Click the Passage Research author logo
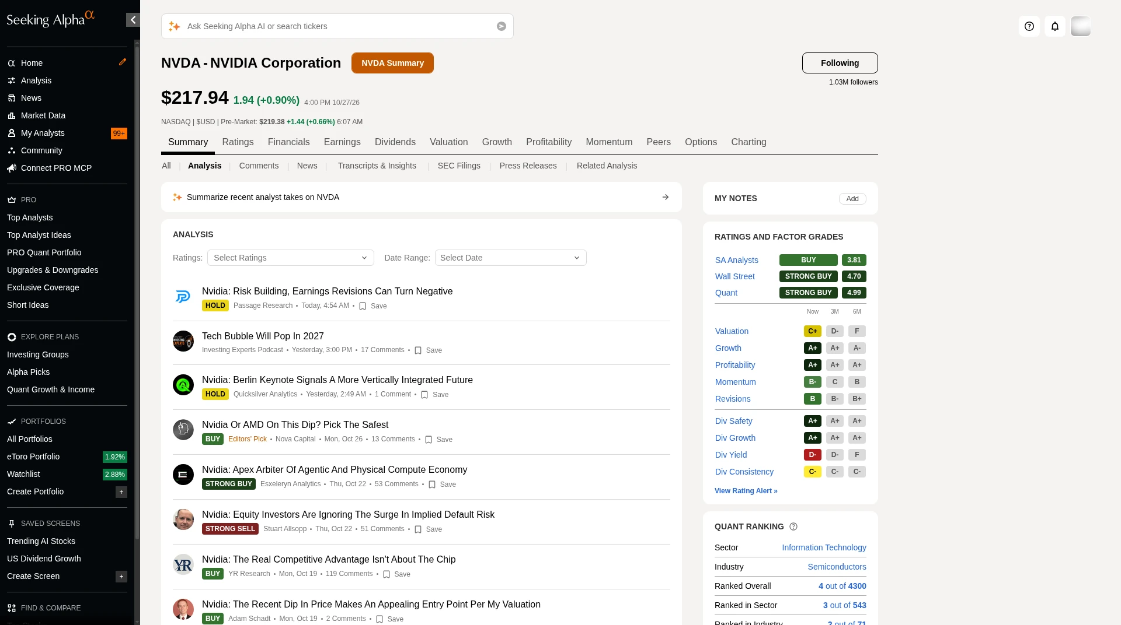The height and width of the screenshot is (625, 1121). click(x=183, y=297)
